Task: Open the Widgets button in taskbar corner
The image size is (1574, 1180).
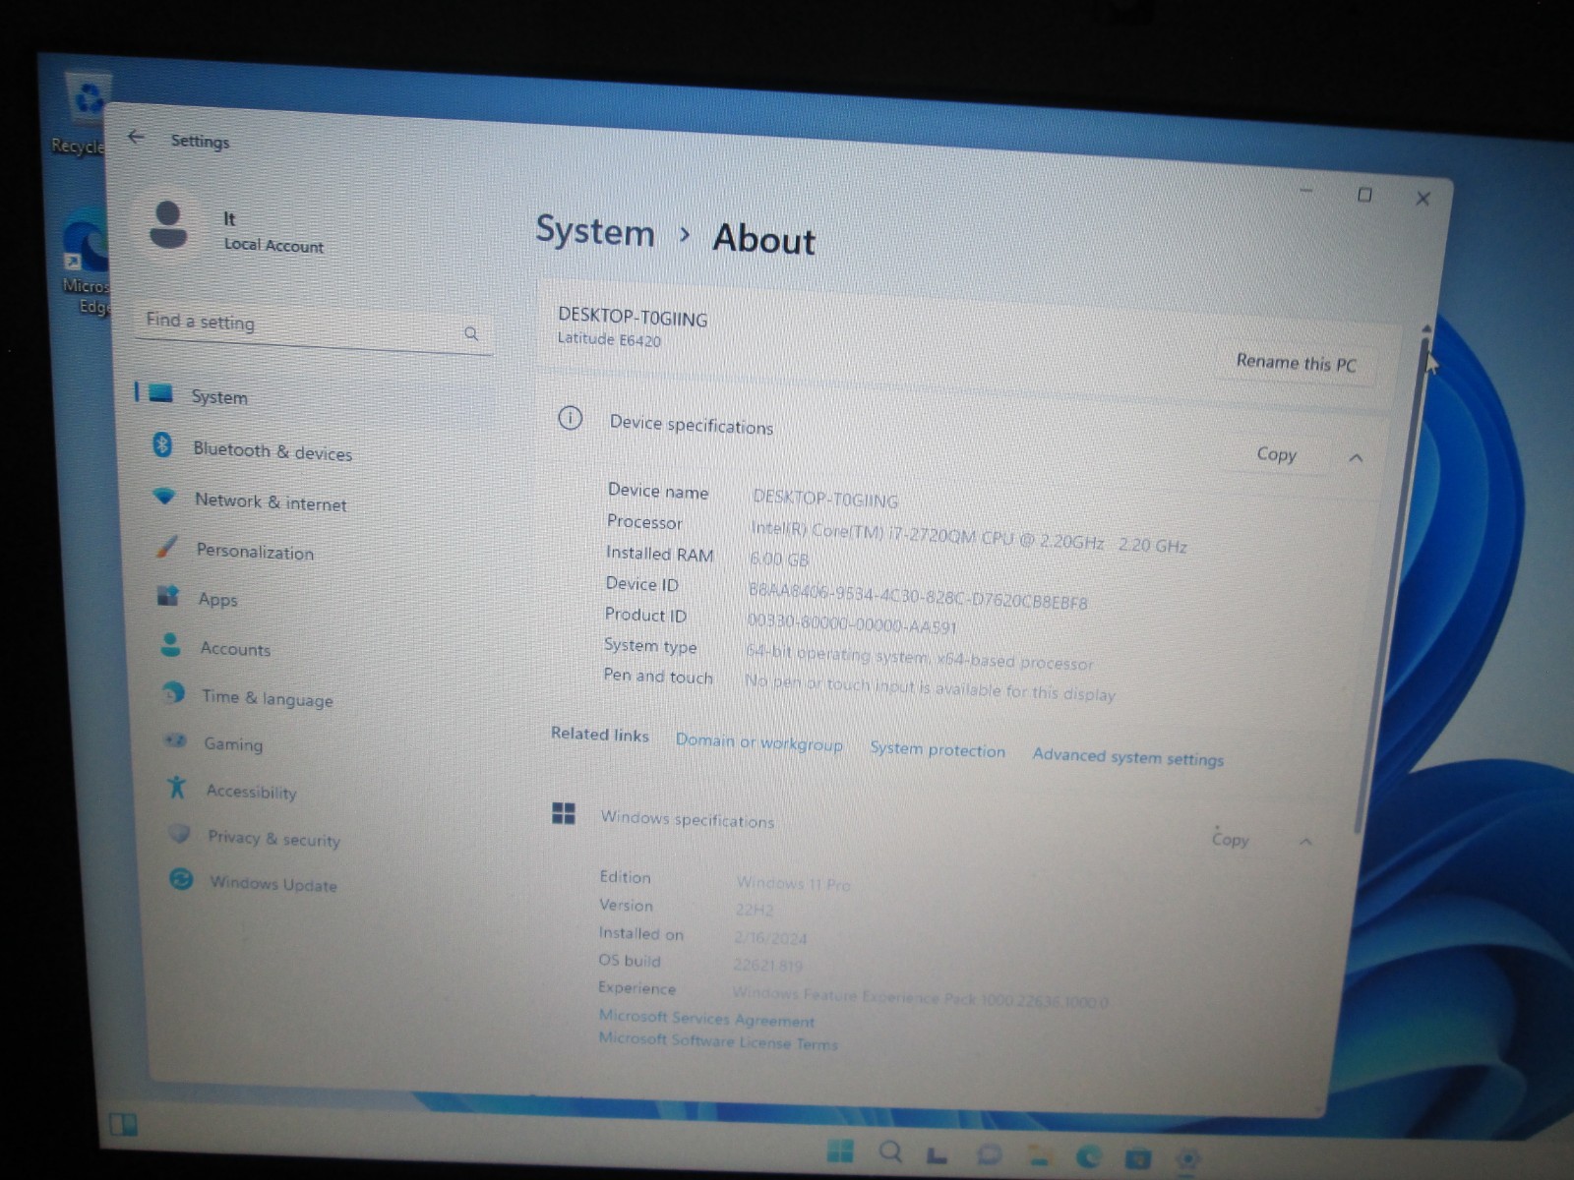Action: point(123,1124)
